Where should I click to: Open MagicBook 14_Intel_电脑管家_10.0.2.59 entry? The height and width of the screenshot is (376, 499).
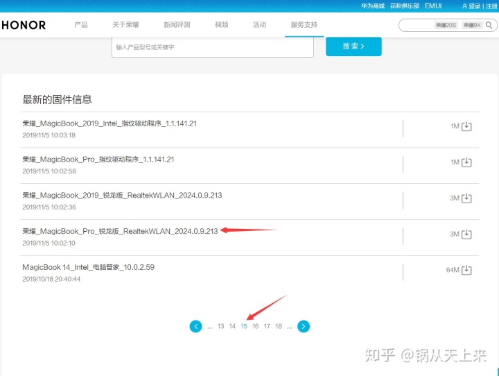[x=89, y=267]
